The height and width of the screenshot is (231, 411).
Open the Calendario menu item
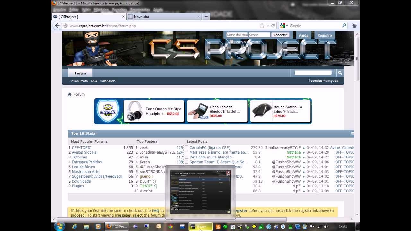pyautogui.click(x=108, y=81)
